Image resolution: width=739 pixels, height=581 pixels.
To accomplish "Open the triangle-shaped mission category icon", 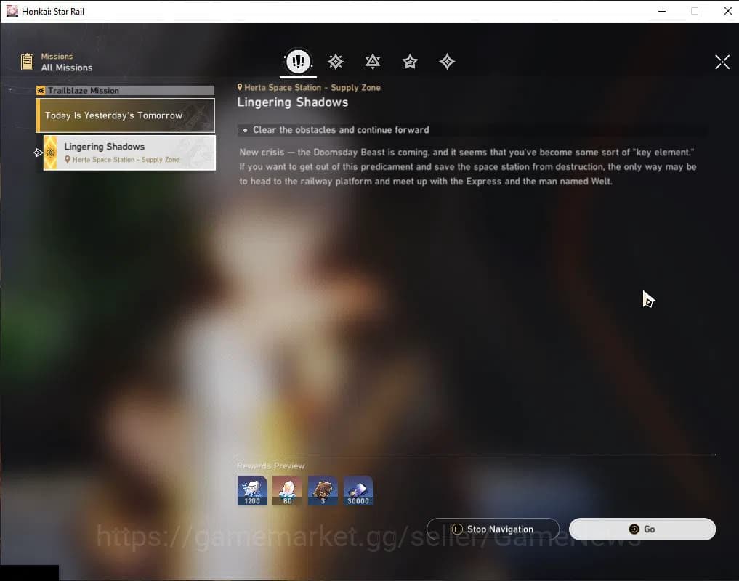I will [373, 62].
